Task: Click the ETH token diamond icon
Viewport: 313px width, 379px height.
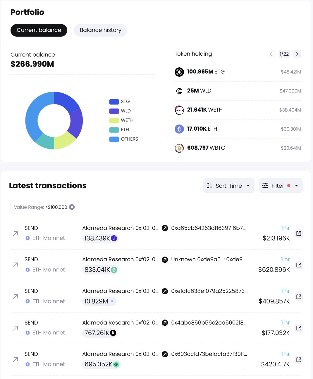Action: point(179,129)
